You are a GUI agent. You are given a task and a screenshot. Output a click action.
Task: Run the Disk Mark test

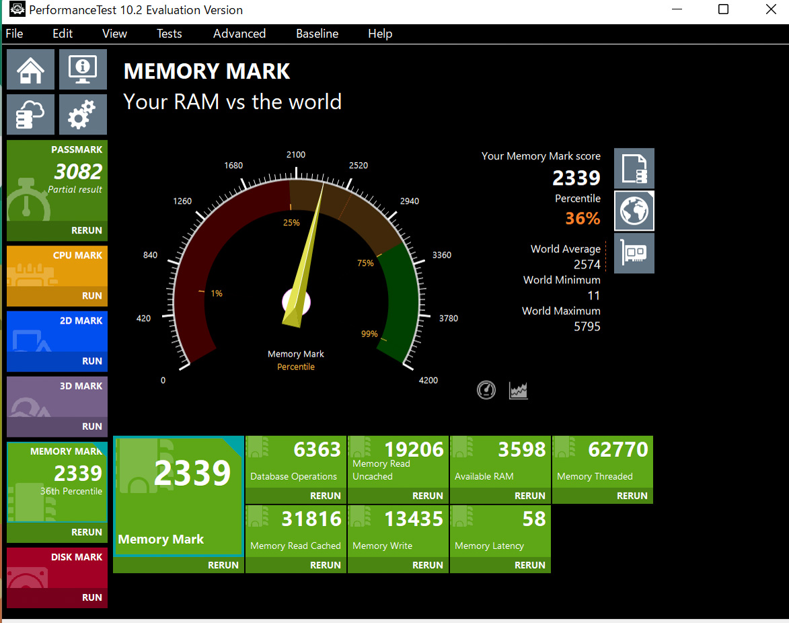[x=57, y=598]
